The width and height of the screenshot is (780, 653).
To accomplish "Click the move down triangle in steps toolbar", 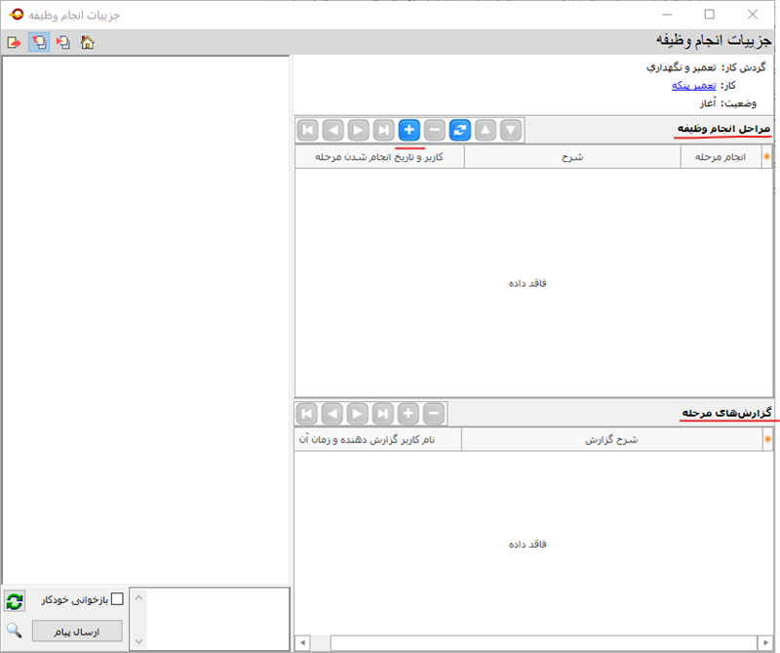I will (510, 130).
